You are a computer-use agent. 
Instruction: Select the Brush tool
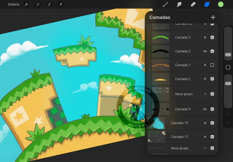(x=165, y=4)
